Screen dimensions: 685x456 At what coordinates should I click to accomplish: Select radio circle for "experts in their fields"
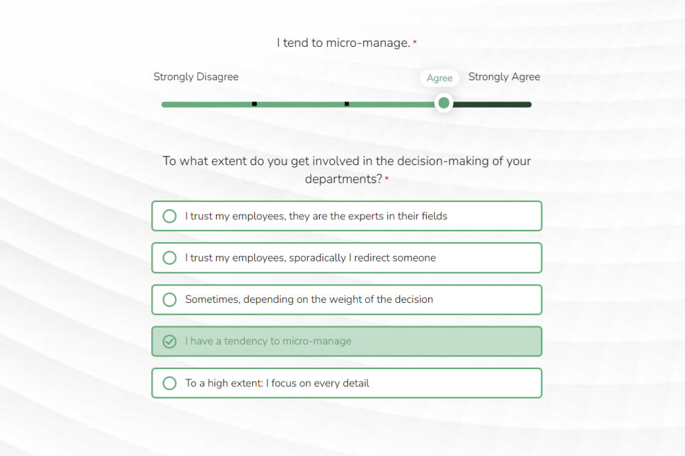click(x=170, y=216)
